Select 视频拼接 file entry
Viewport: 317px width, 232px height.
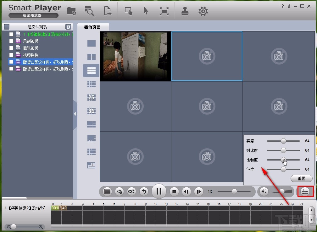pyautogui.click(x=31, y=55)
